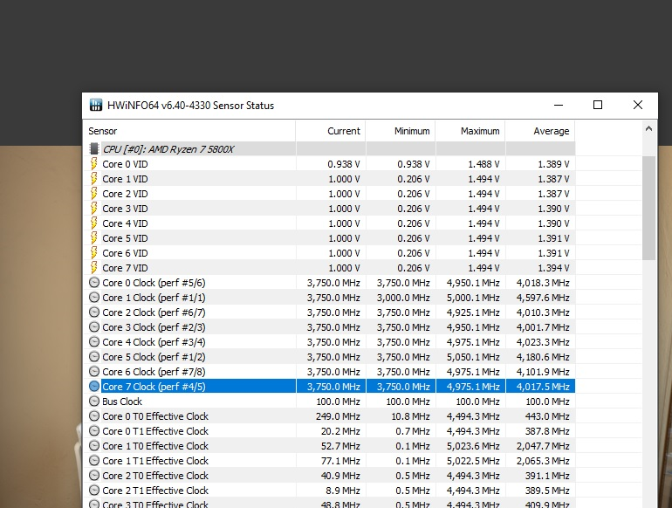Select Core 4 Clock (perf #3/4) row
Screen dimensions: 672x508
[x=329, y=342]
